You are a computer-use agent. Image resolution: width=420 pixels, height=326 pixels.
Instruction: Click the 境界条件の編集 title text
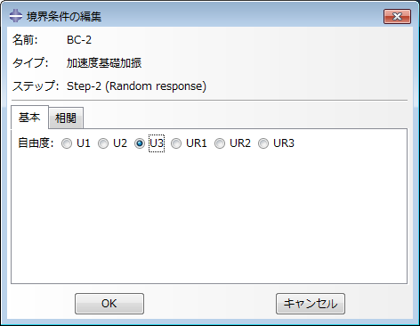click(64, 16)
